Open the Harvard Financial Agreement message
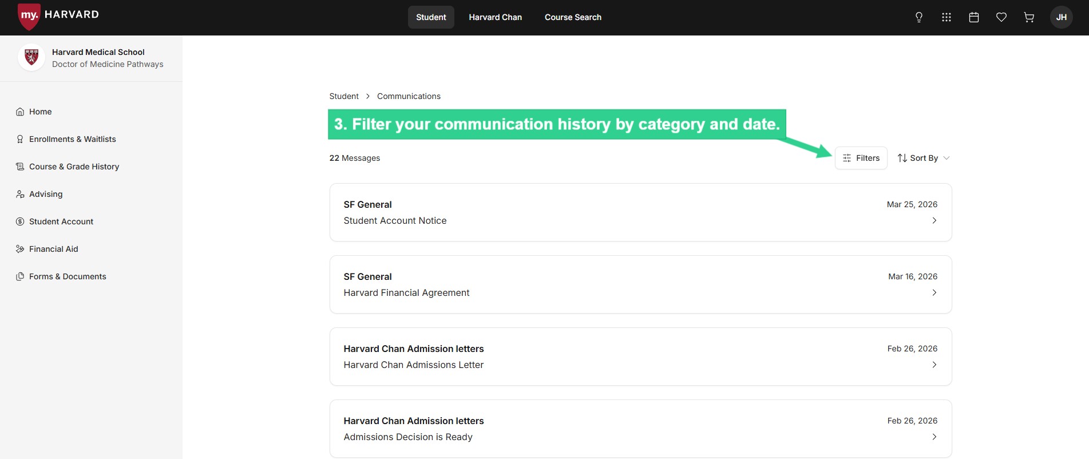Image resolution: width=1089 pixels, height=459 pixels. tap(641, 284)
